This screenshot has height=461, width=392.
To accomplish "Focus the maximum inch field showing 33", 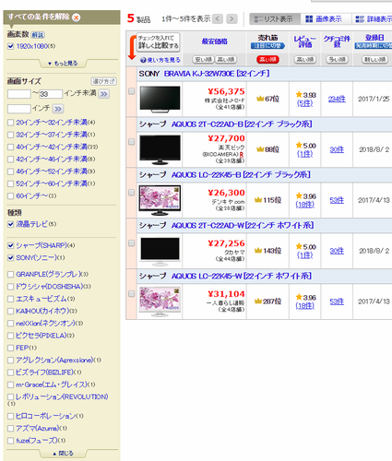I will pyautogui.click(x=51, y=94).
